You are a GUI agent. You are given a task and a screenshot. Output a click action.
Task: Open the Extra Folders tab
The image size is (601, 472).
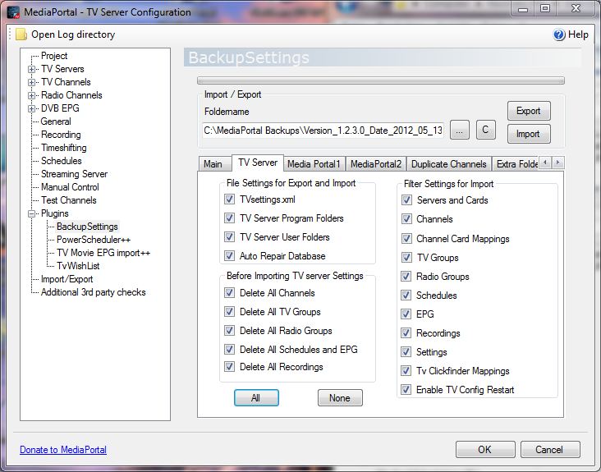pos(516,164)
